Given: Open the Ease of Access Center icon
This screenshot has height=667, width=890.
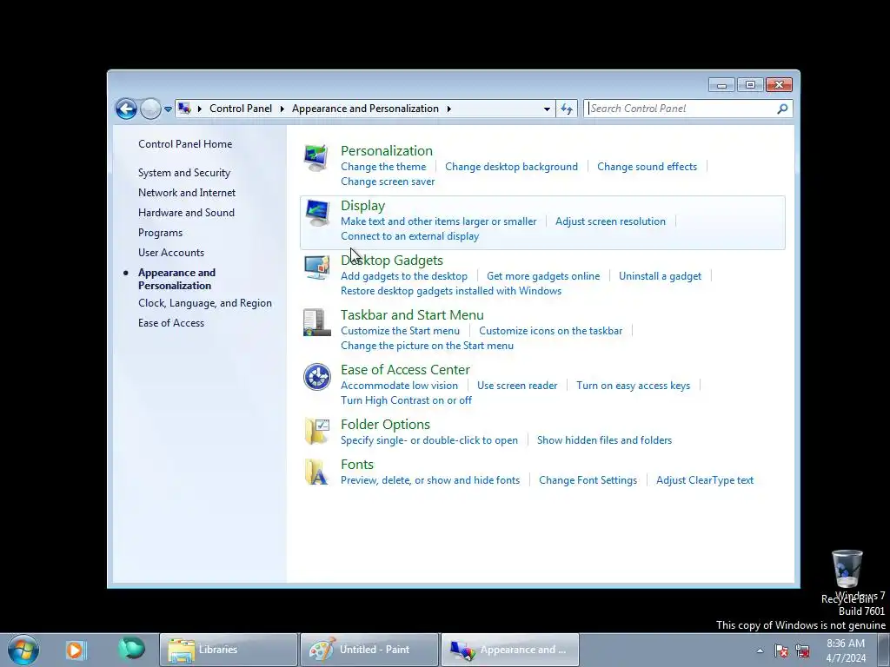Looking at the screenshot, I should [316, 377].
